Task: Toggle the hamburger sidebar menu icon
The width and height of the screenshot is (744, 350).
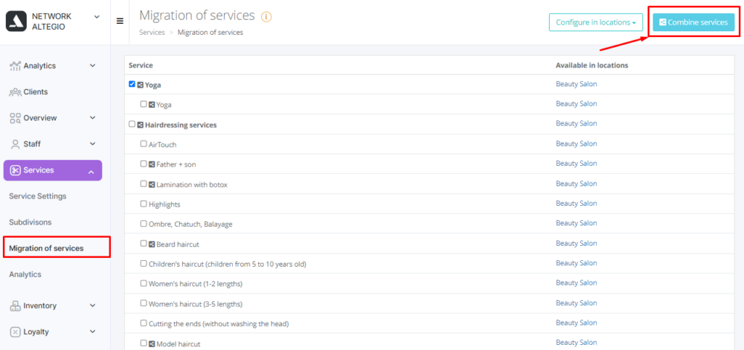Action: tap(120, 22)
